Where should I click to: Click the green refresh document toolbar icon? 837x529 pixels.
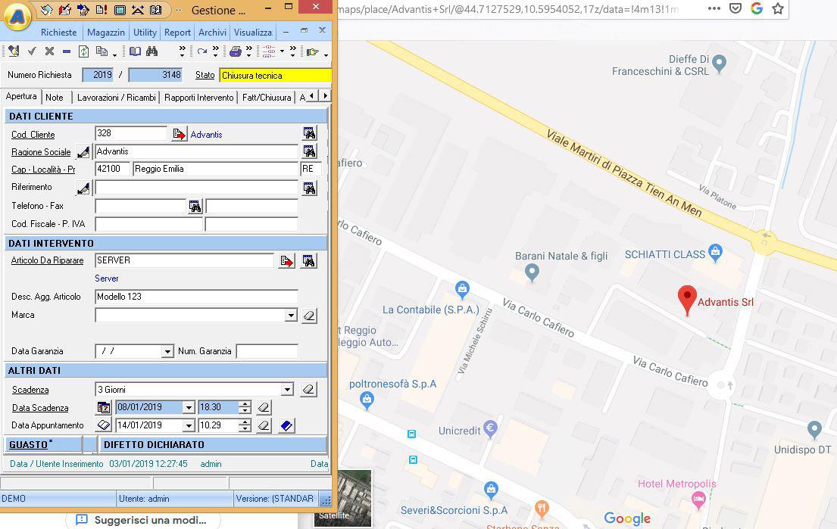84,52
